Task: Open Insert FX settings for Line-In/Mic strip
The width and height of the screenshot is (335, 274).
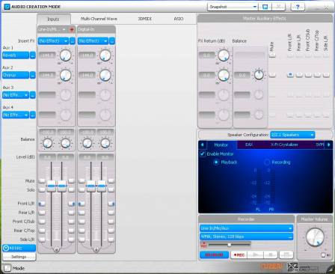Action: click(73, 41)
